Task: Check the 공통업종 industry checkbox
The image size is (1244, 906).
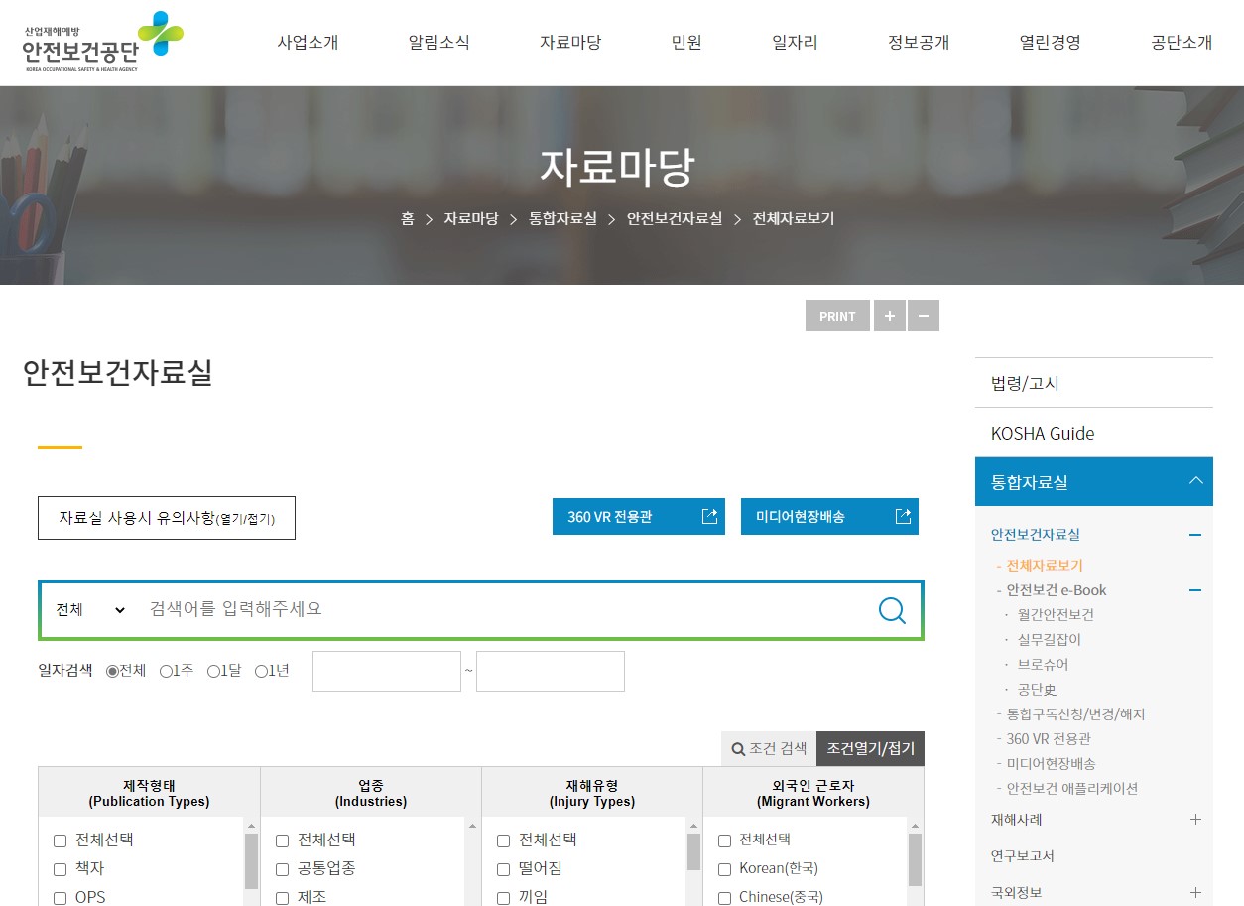Action: tap(283, 869)
